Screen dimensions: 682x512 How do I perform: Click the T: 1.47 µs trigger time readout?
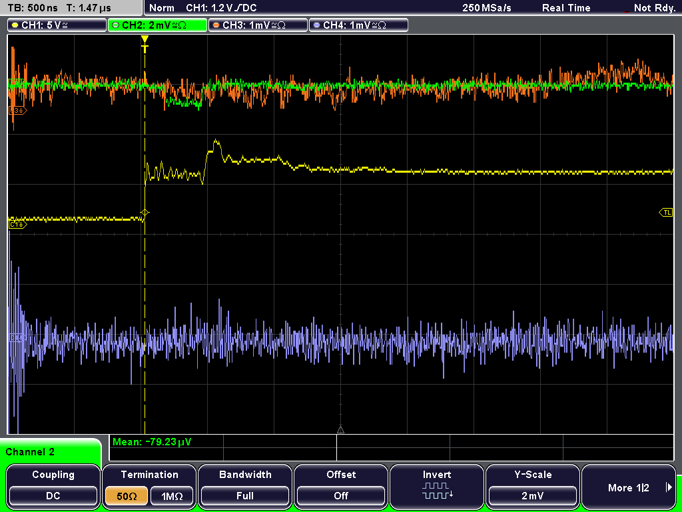point(90,8)
